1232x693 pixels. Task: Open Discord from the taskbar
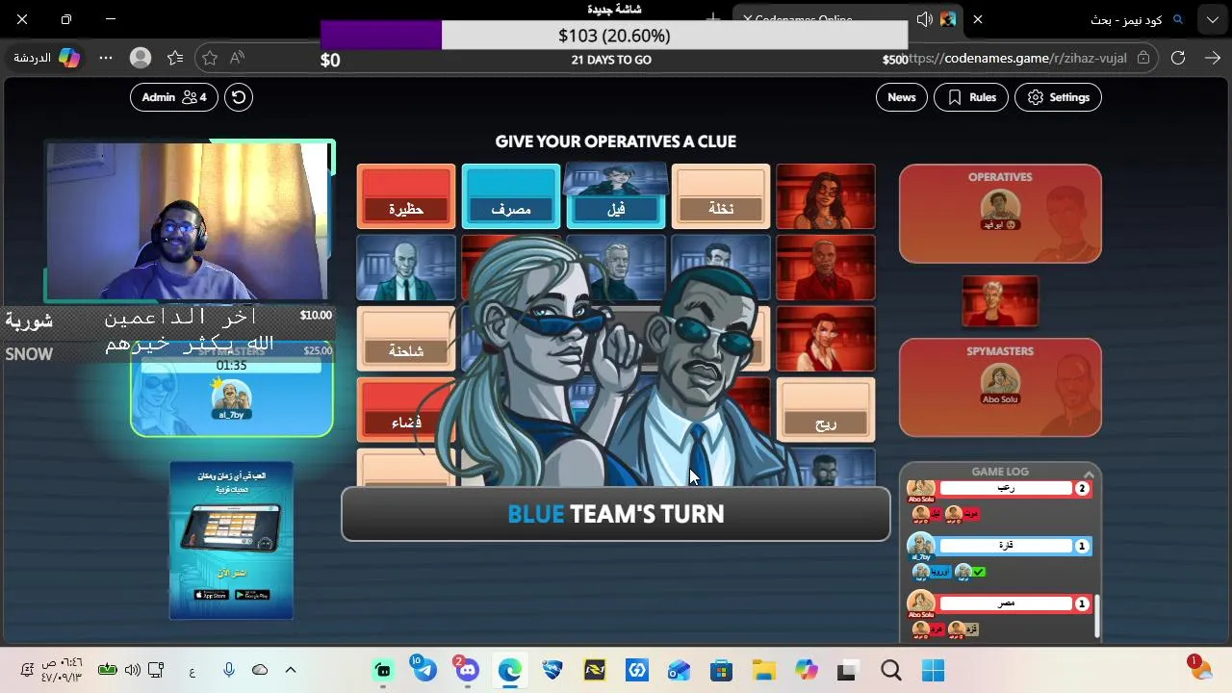[x=467, y=671]
